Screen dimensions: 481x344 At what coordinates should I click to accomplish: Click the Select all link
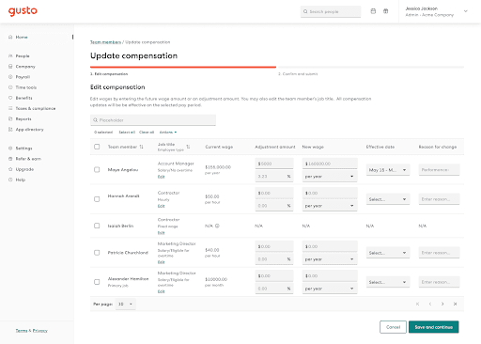coord(127,133)
